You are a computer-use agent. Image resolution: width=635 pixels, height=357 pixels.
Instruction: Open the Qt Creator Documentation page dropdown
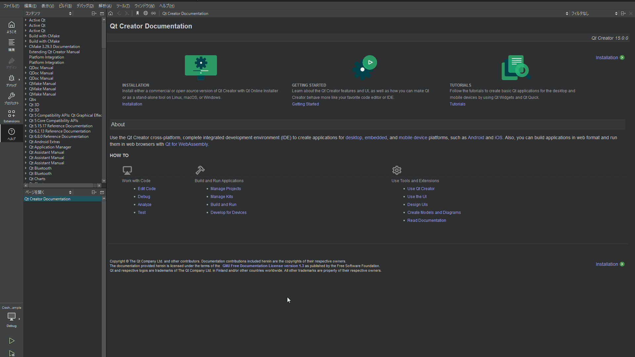365,14
